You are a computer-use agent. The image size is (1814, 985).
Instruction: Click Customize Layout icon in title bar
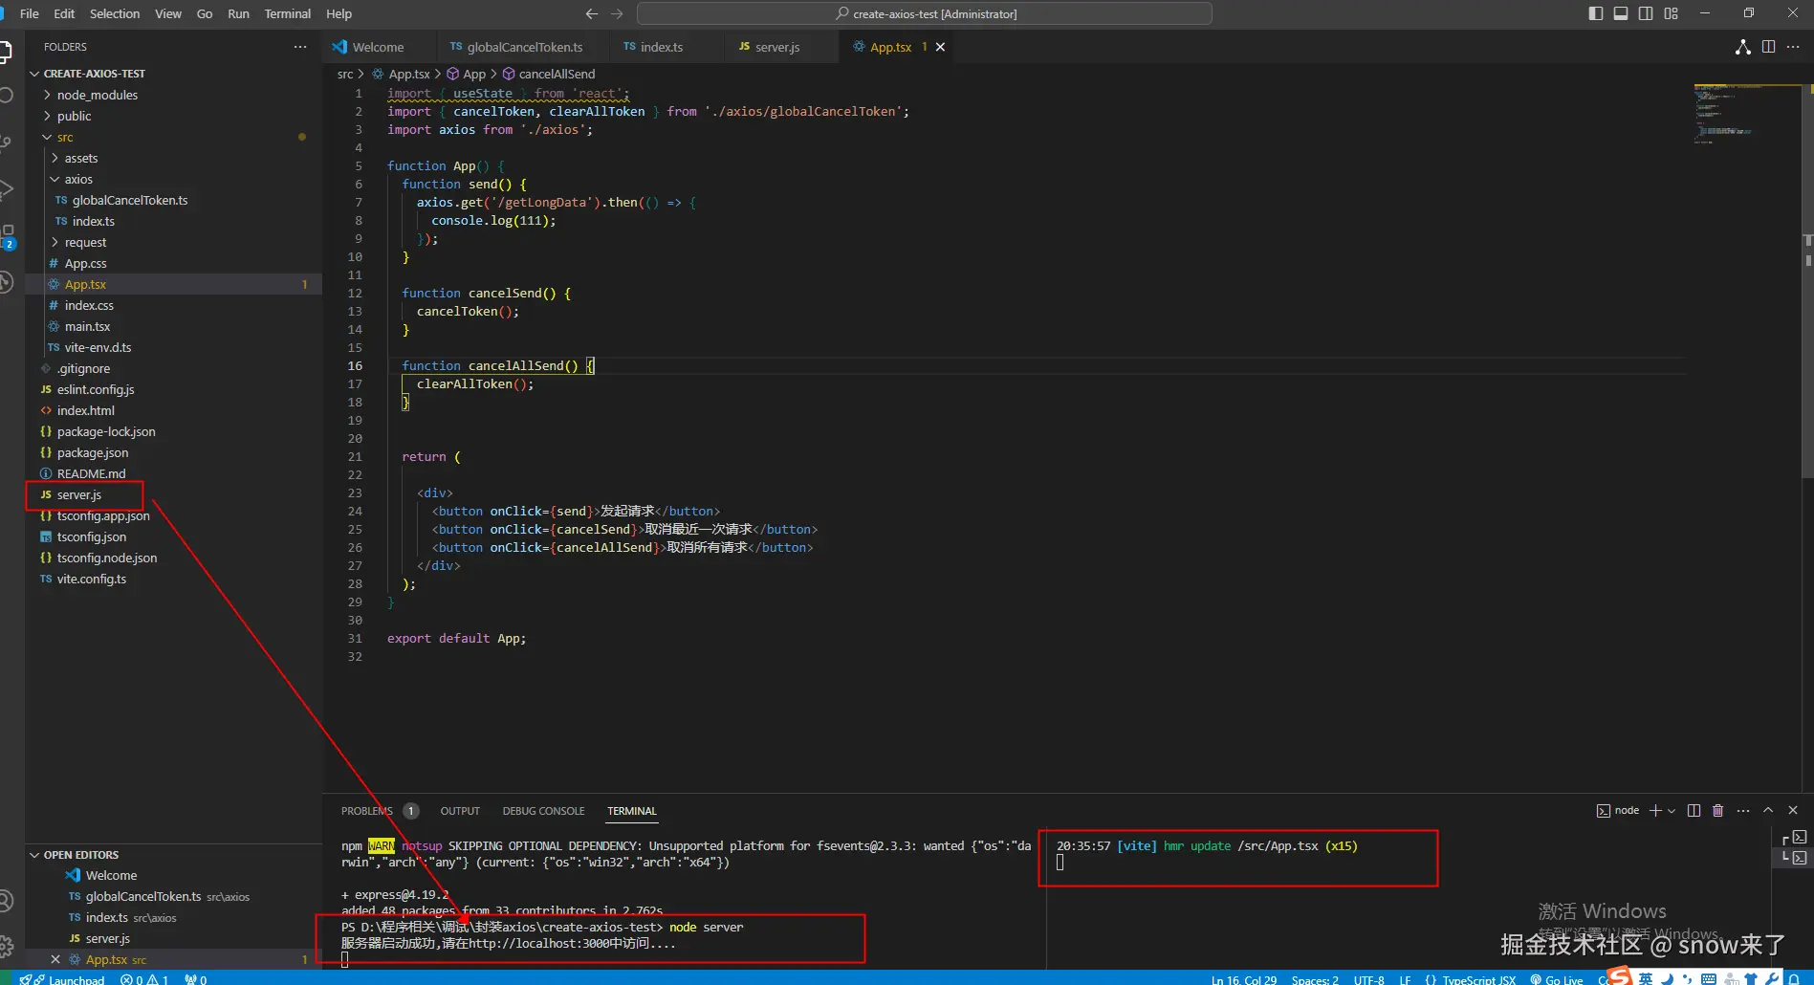point(1671,13)
